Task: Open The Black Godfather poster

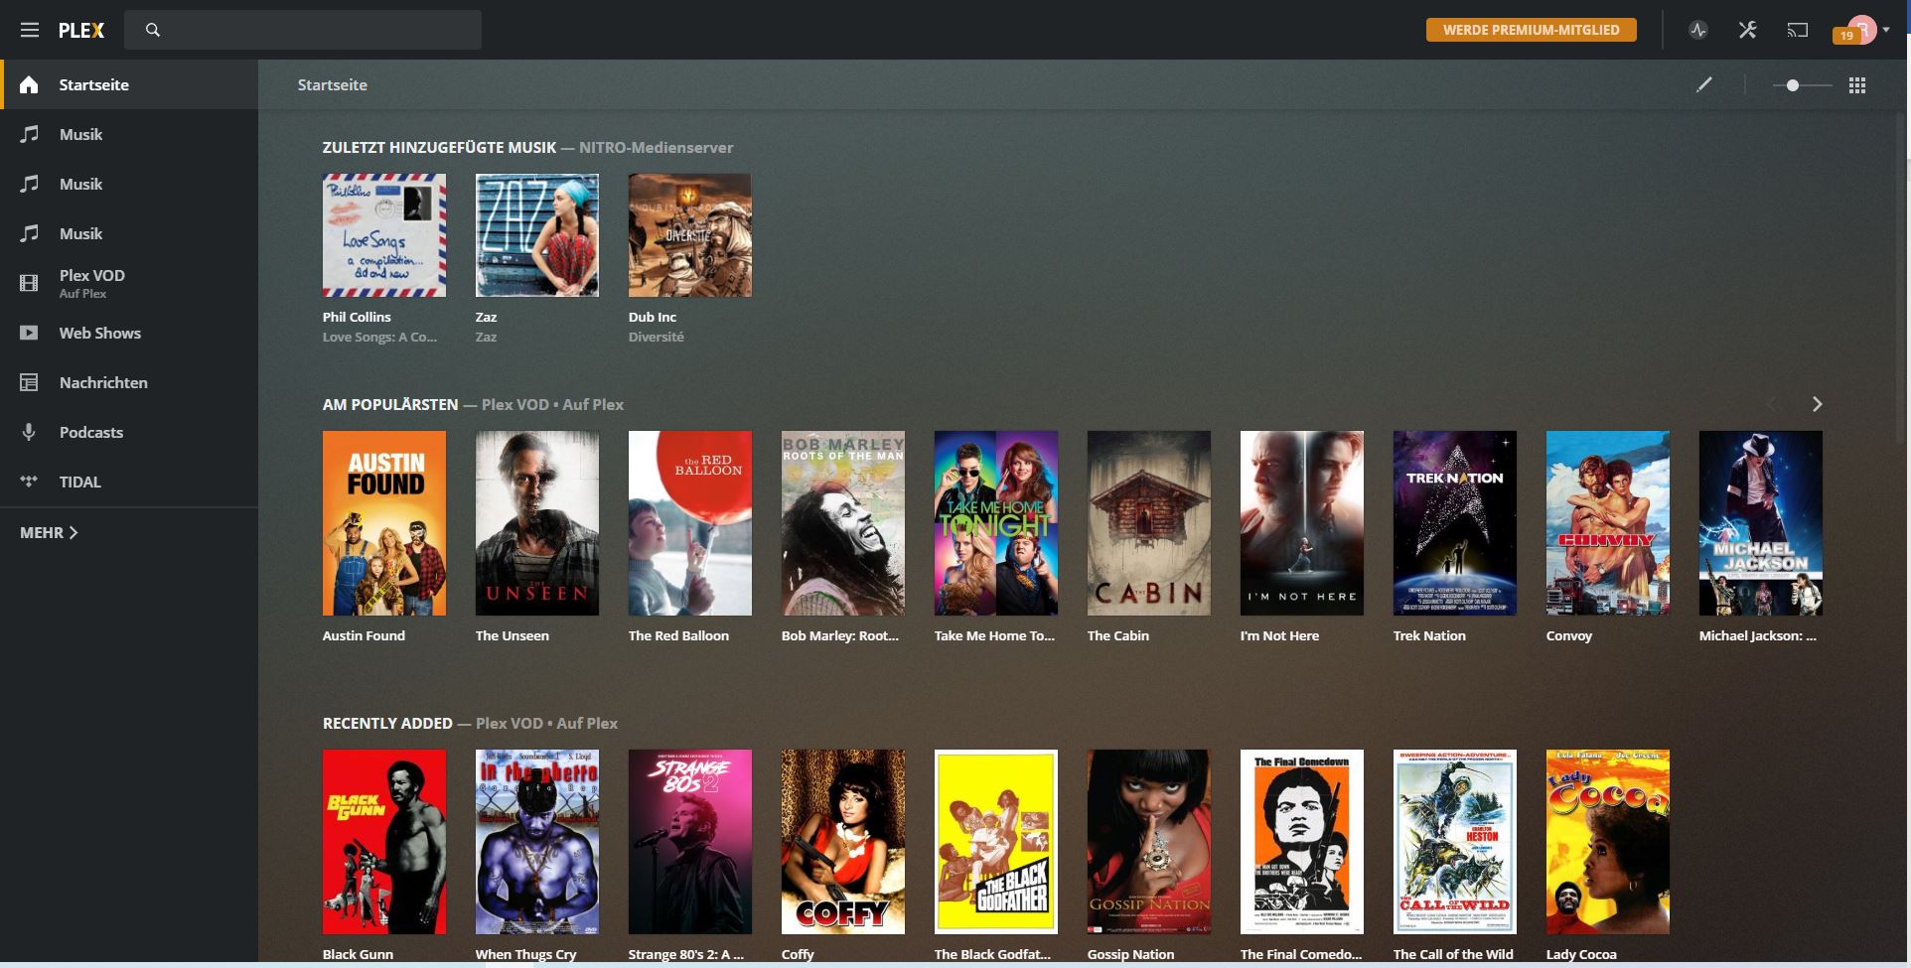Action: (x=996, y=842)
